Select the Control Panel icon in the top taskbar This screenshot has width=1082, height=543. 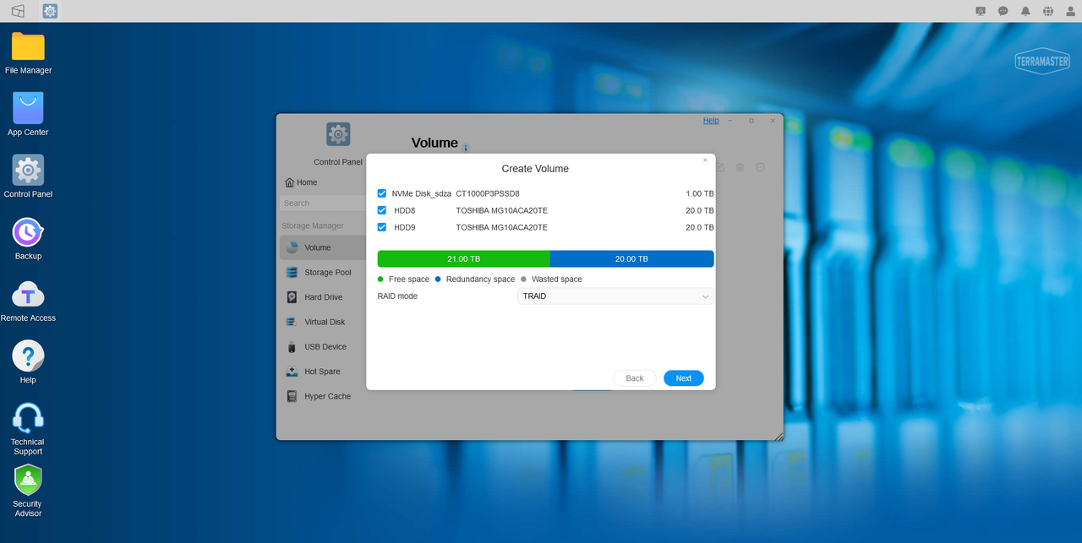click(x=50, y=11)
